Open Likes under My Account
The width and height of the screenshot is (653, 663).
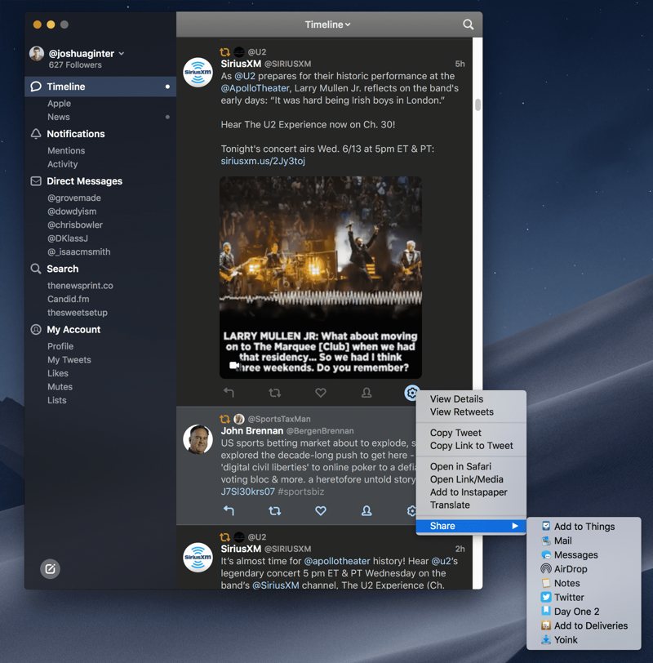pos(58,373)
